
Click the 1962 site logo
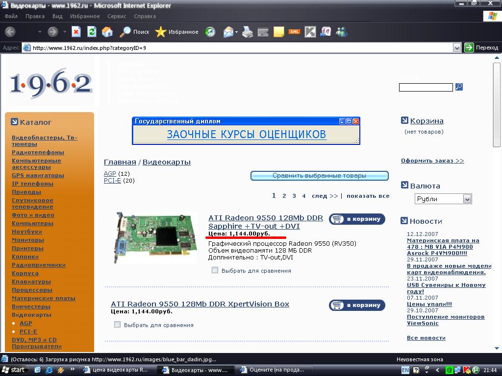[50, 82]
